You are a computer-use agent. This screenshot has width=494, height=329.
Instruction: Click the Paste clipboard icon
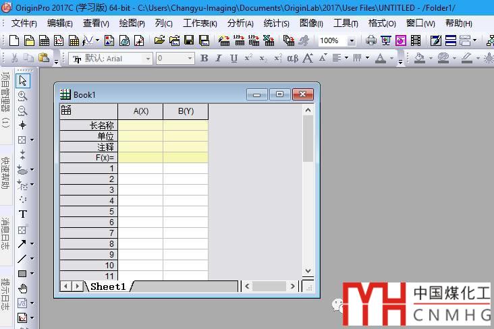pyautogui.click(x=44, y=57)
